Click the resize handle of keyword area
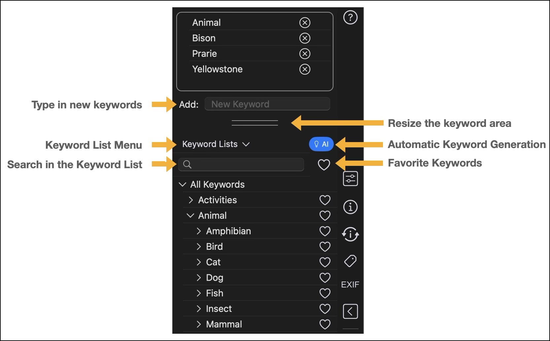 (x=255, y=123)
